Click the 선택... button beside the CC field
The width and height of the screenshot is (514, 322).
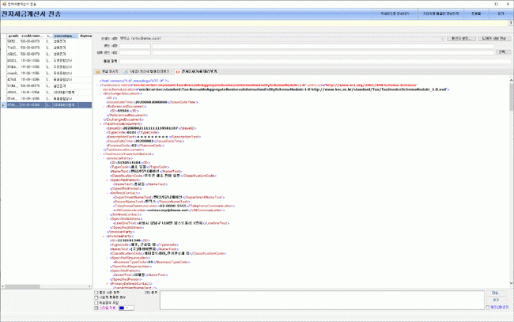coord(503,52)
